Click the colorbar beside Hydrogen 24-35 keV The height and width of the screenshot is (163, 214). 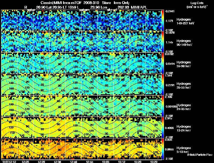pyautogui.click(x=163, y=106)
